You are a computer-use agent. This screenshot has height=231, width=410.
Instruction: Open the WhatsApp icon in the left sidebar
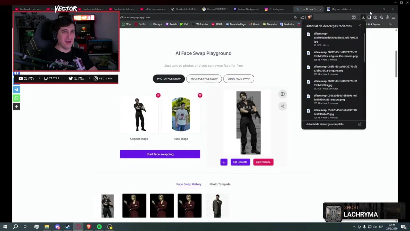point(16,98)
